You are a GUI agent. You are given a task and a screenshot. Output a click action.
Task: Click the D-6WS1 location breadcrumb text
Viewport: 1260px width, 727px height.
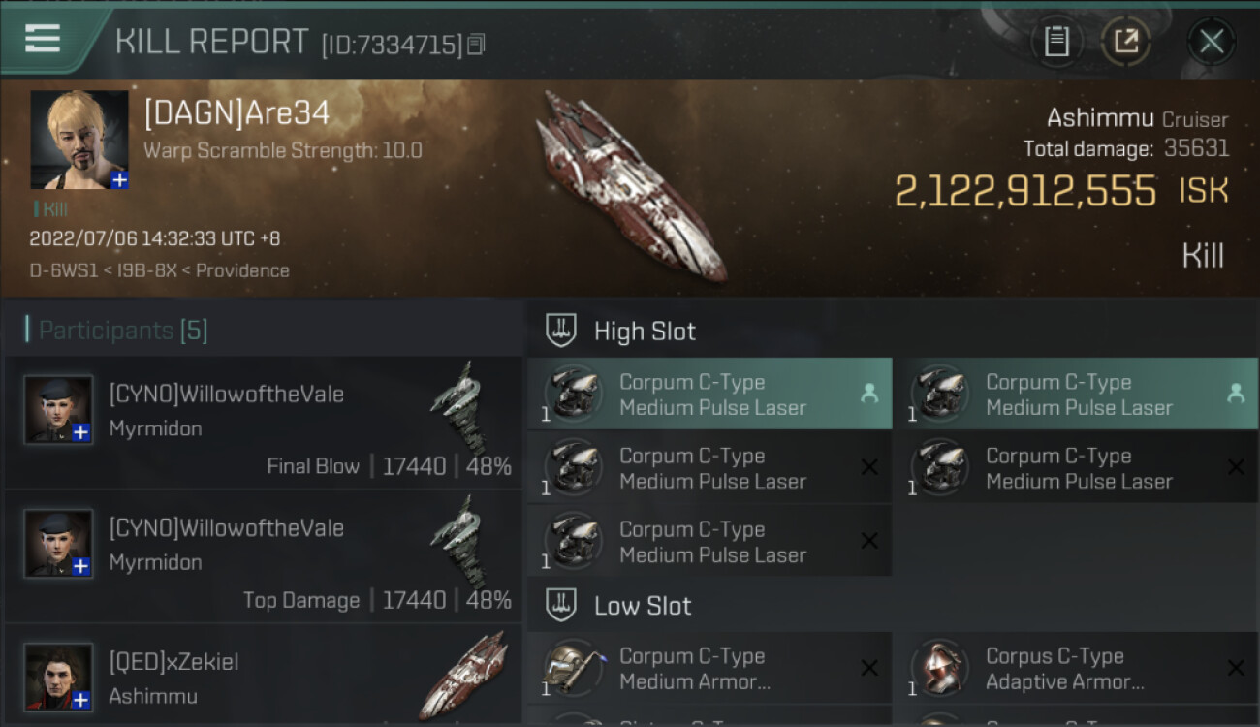click(61, 270)
